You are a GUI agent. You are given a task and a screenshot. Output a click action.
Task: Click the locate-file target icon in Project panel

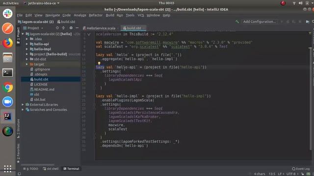[57, 28]
